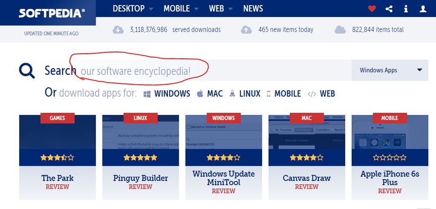Browse apps for MAC link
Image resolution: width=436 pixels, height=209 pixels.
[215, 94]
